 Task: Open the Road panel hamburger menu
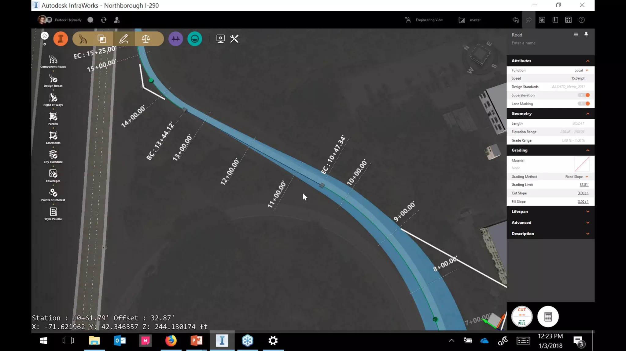pyautogui.click(x=576, y=34)
